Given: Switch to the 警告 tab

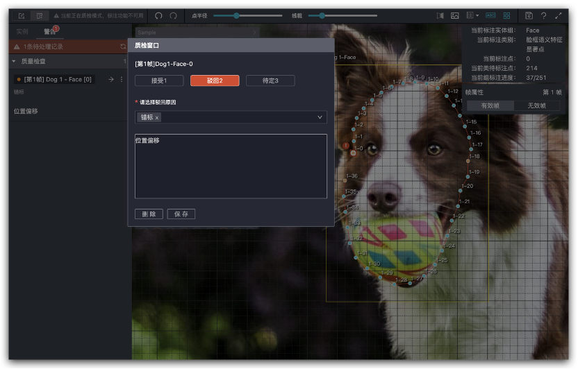Looking at the screenshot, I should [x=50, y=32].
